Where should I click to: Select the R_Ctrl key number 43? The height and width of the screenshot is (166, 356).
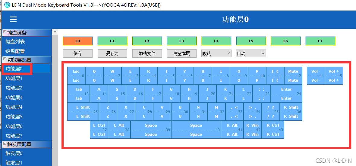[x=273, y=130]
